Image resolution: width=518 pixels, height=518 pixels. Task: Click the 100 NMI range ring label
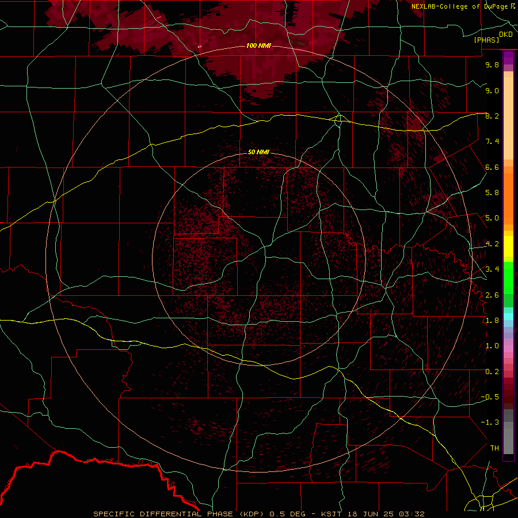coord(258,45)
